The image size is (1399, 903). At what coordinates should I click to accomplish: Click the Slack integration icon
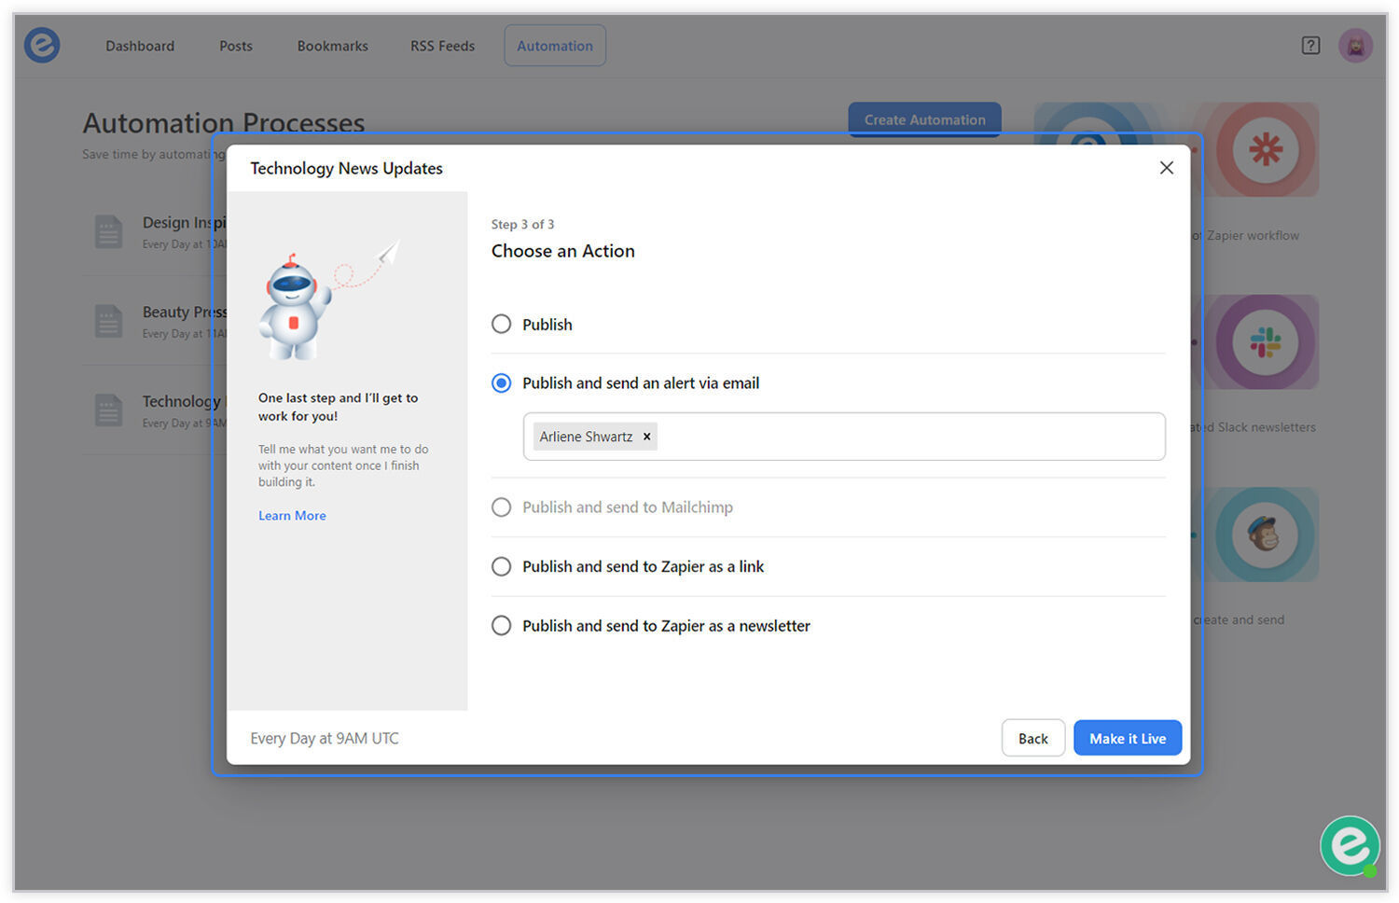[1265, 341]
